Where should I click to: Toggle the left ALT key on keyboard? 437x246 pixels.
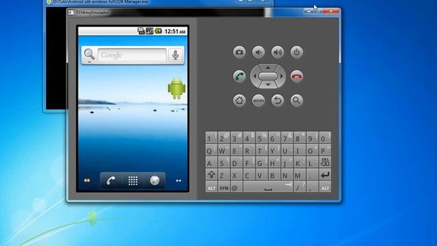(211, 187)
